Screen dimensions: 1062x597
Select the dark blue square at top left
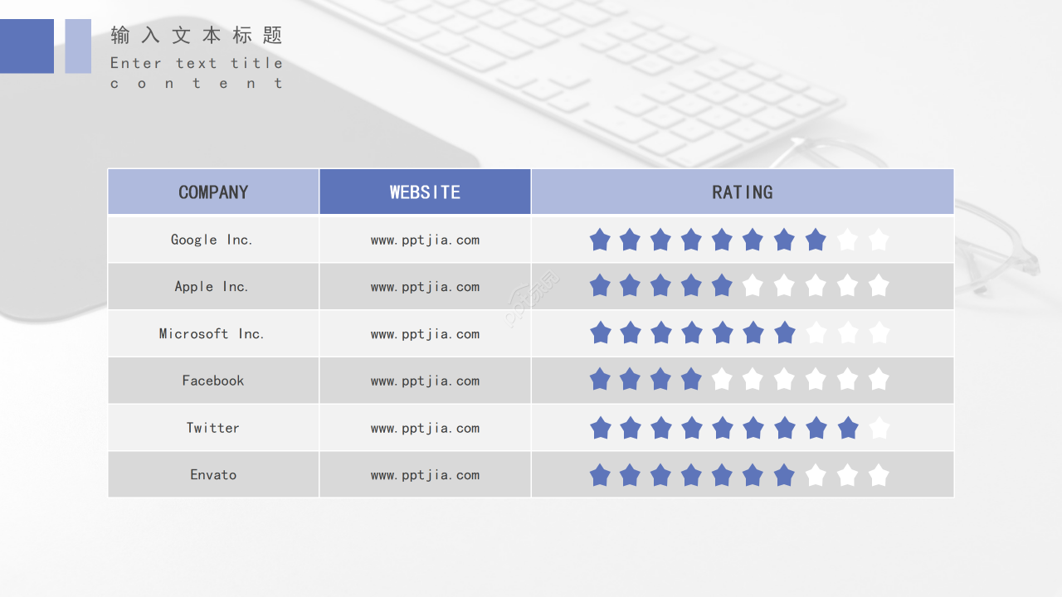[x=27, y=46]
